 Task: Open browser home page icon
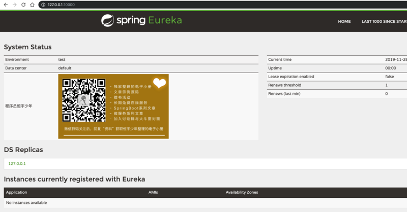pos(32,5)
